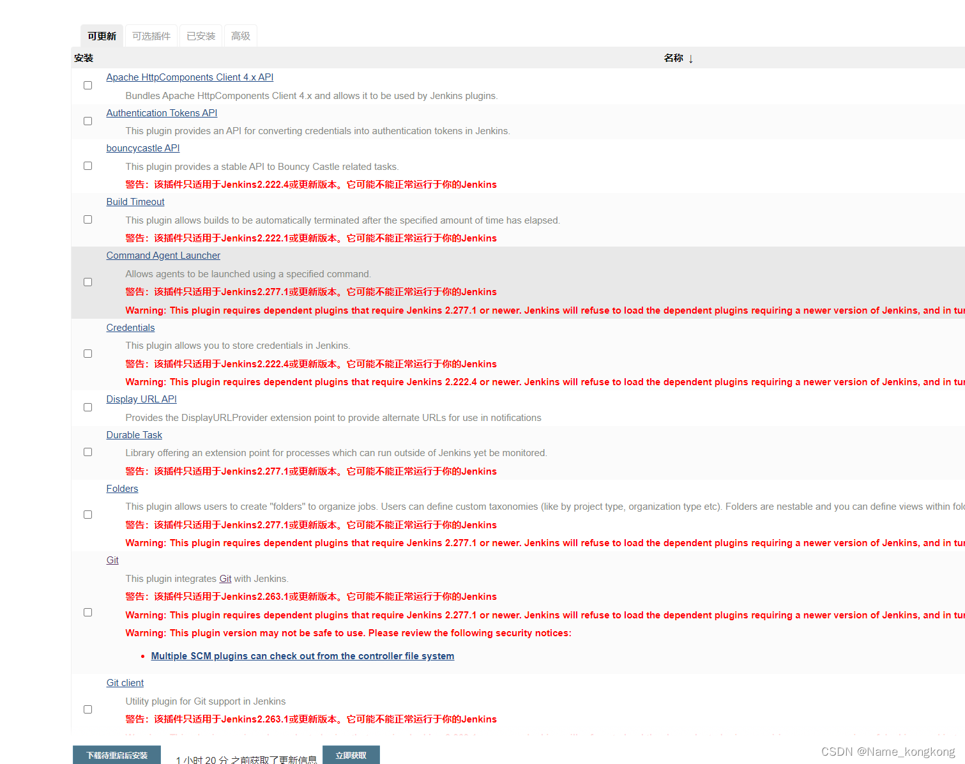Select the 可更新 tab

tap(101, 35)
